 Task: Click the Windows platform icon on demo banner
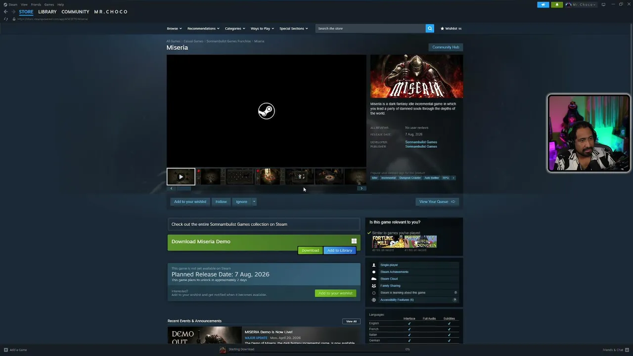354,241
